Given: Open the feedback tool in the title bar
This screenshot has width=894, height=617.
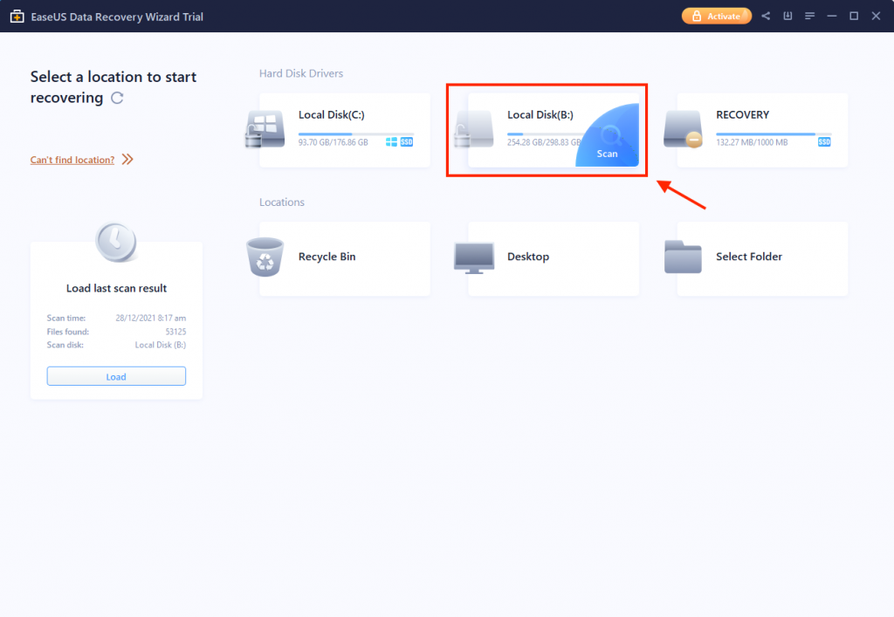Looking at the screenshot, I should tap(787, 16).
